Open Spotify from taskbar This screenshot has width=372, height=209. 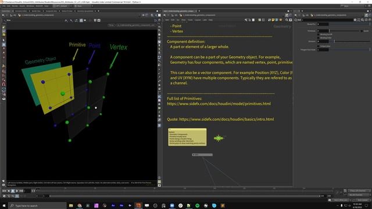pyautogui.click(x=198, y=206)
